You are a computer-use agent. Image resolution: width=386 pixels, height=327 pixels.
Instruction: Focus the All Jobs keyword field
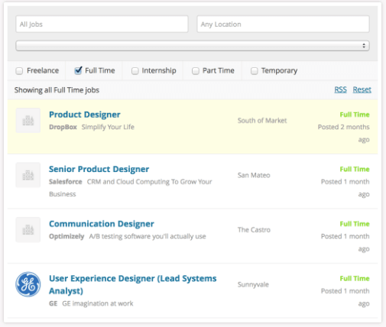pyautogui.click(x=102, y=24)
